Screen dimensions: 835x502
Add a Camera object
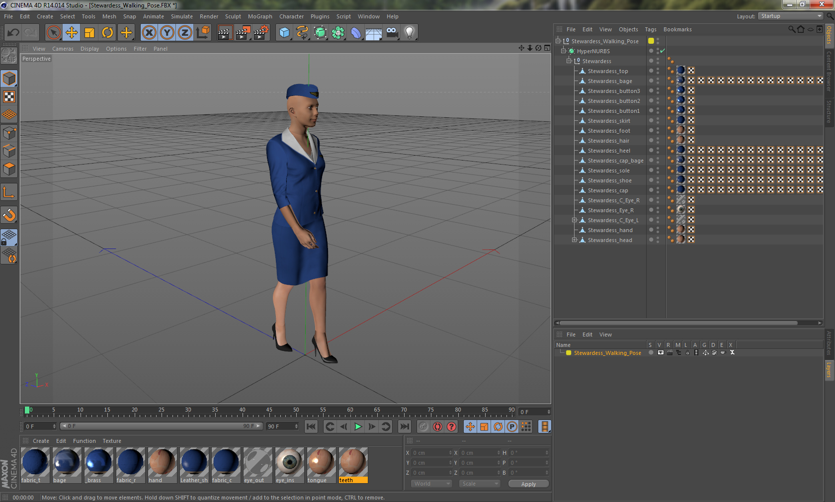(x=392, y=33)
